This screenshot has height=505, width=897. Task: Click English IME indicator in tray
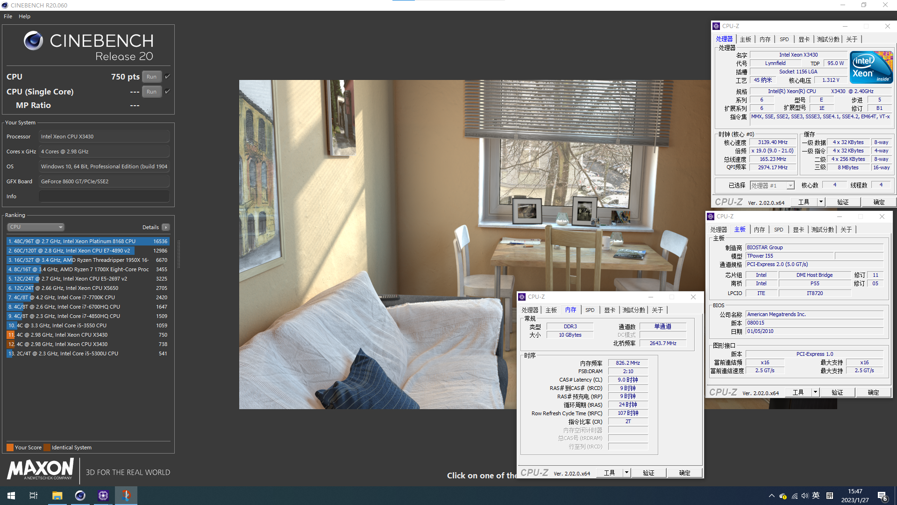click(816, 496)
